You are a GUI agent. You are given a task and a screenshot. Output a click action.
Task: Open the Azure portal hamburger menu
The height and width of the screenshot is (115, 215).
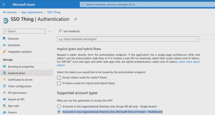click(x=4, y=4)
